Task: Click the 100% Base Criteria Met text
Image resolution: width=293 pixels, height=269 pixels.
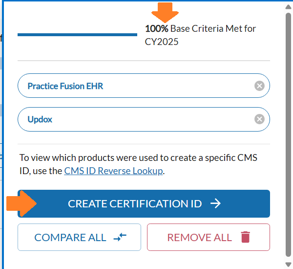Action: (200, 29)
